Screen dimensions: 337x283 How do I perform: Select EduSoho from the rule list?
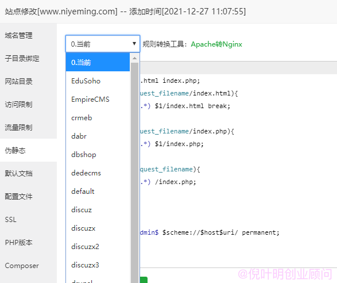98,81
